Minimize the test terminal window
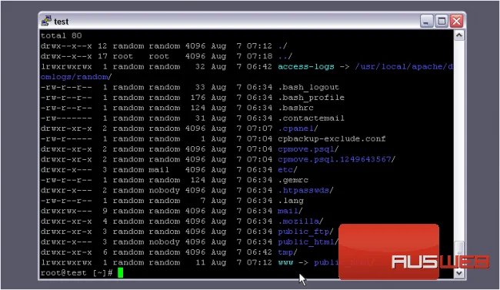The height and width of the screenshot is (290, 500). tap(426, 21)
